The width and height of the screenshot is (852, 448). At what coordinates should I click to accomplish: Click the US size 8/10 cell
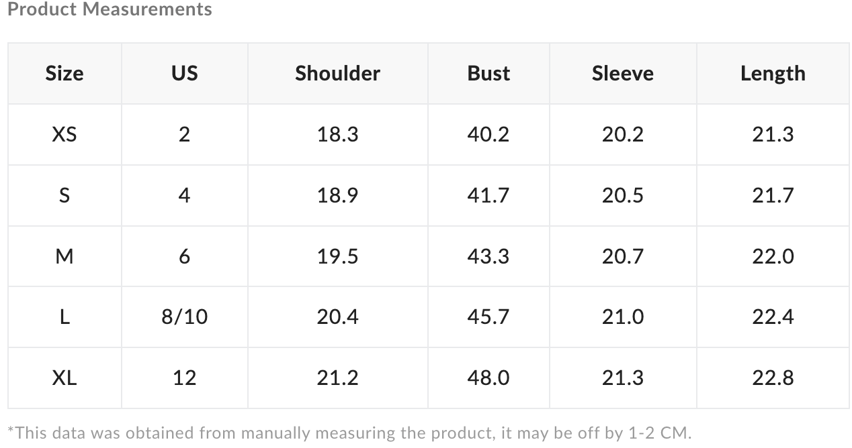184,317
